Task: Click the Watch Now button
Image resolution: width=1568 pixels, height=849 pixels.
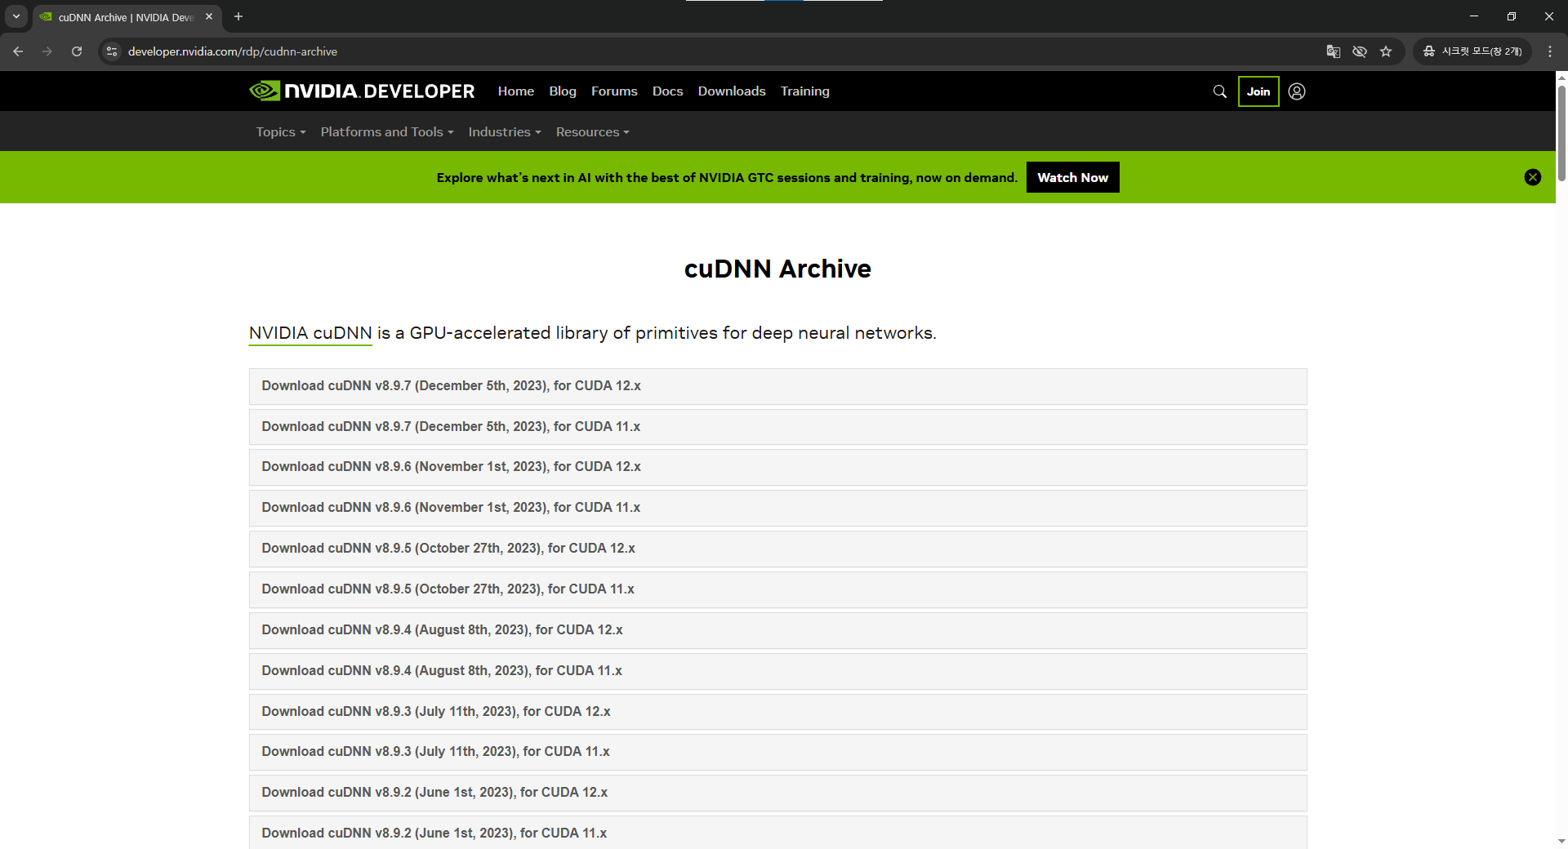Action: 1072,177
